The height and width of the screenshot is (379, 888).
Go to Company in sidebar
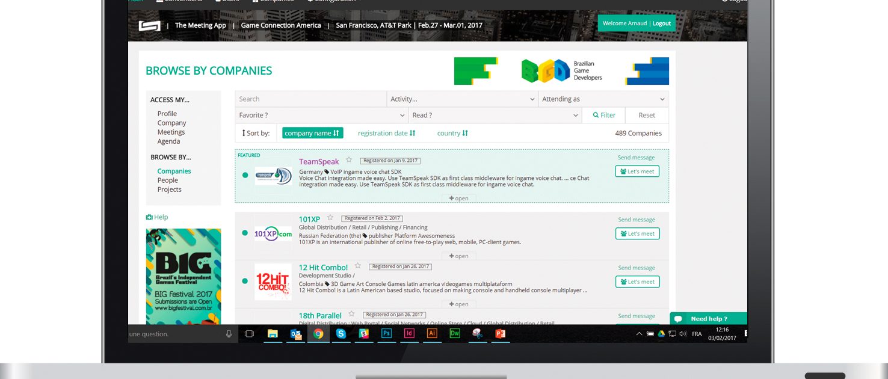tap(172, 123)
